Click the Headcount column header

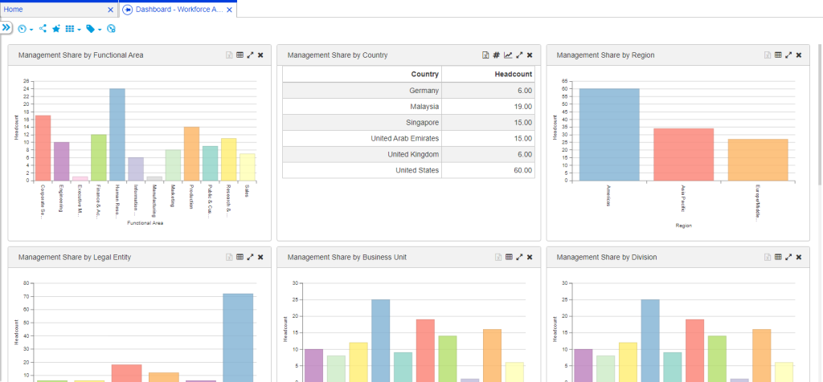click(512, 74)
